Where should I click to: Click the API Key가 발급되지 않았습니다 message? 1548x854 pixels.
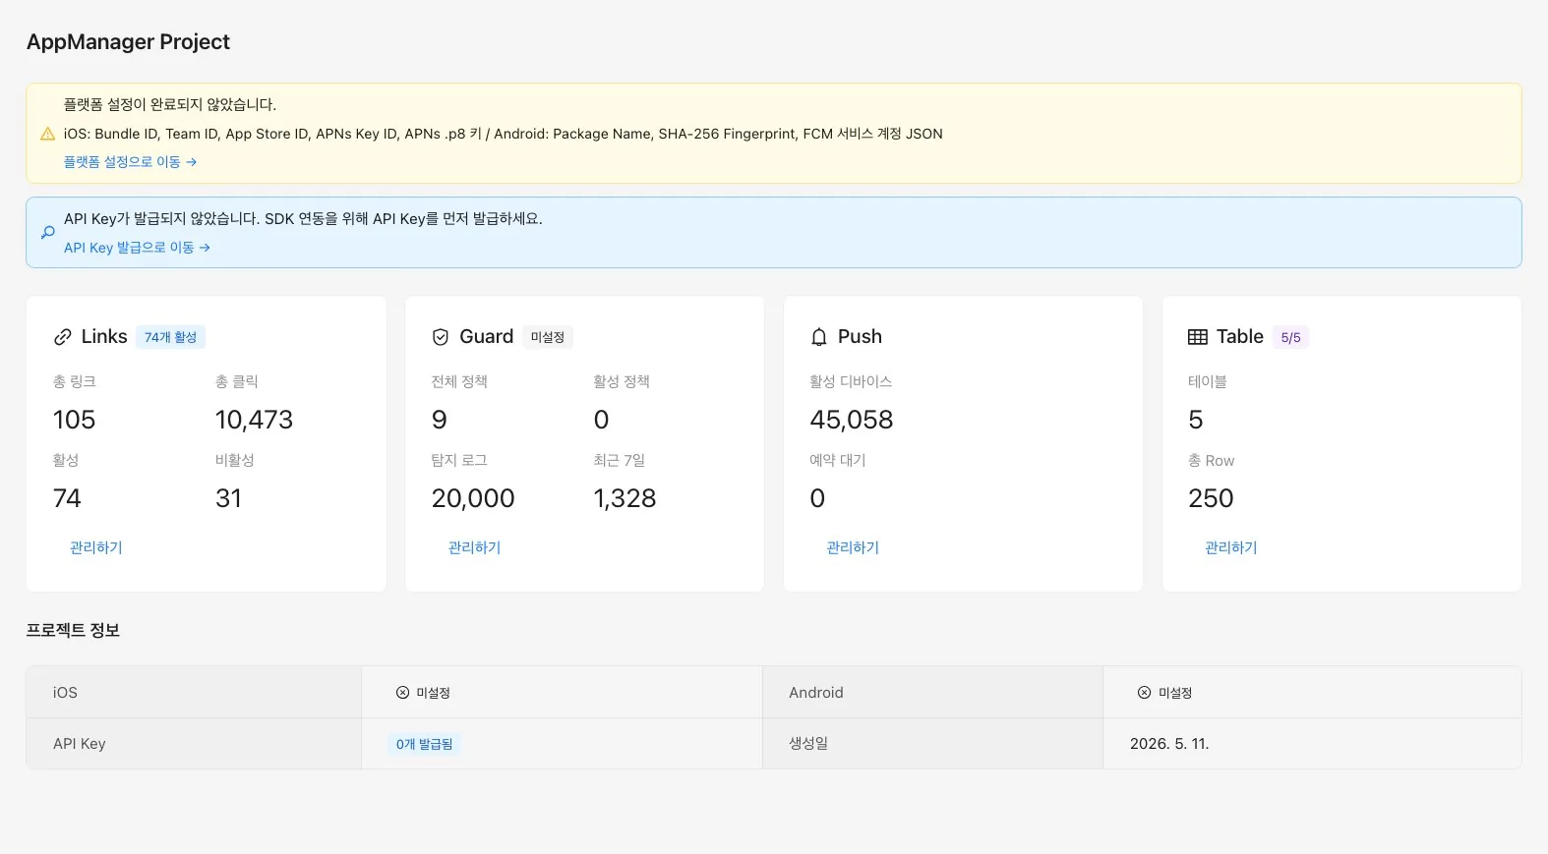(303, 219)
